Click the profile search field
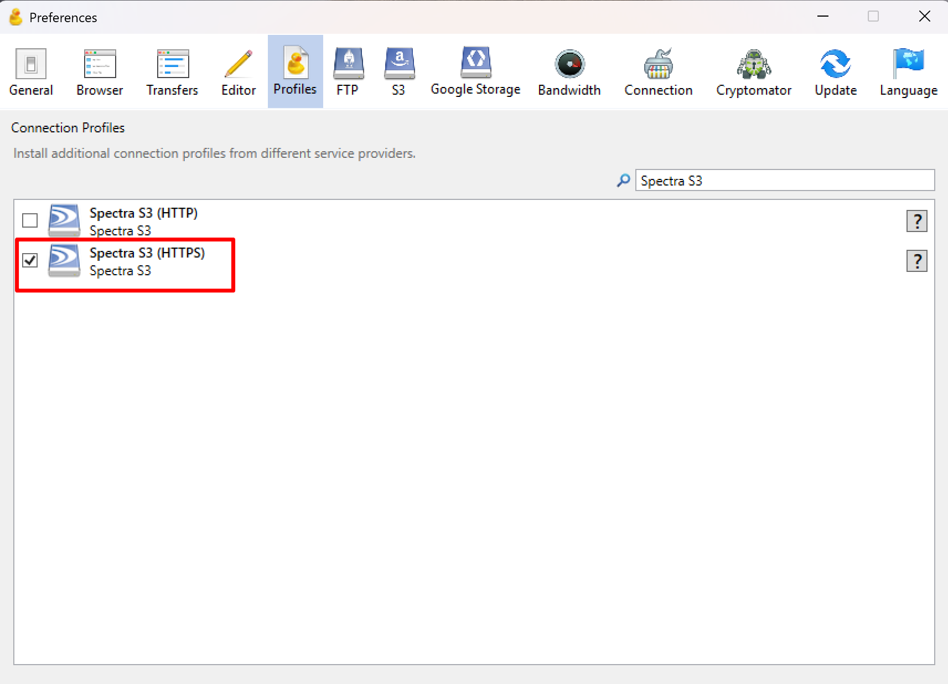948x684 pixels. point(784,181)
